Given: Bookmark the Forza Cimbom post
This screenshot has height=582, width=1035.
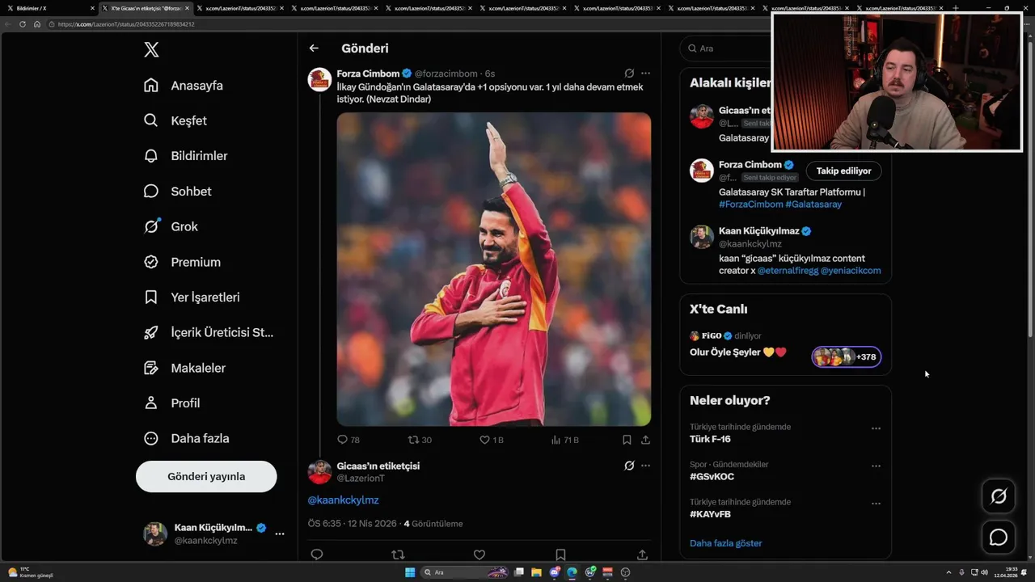Looking at the screenshot, I should (x=627, y=440).
